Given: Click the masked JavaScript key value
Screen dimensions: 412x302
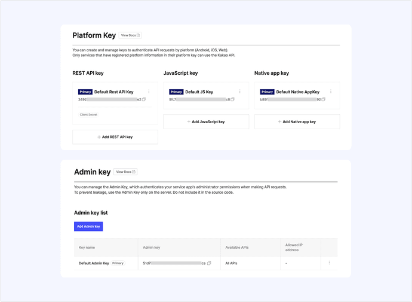Looking at the screenshot, I should point(199,99).
